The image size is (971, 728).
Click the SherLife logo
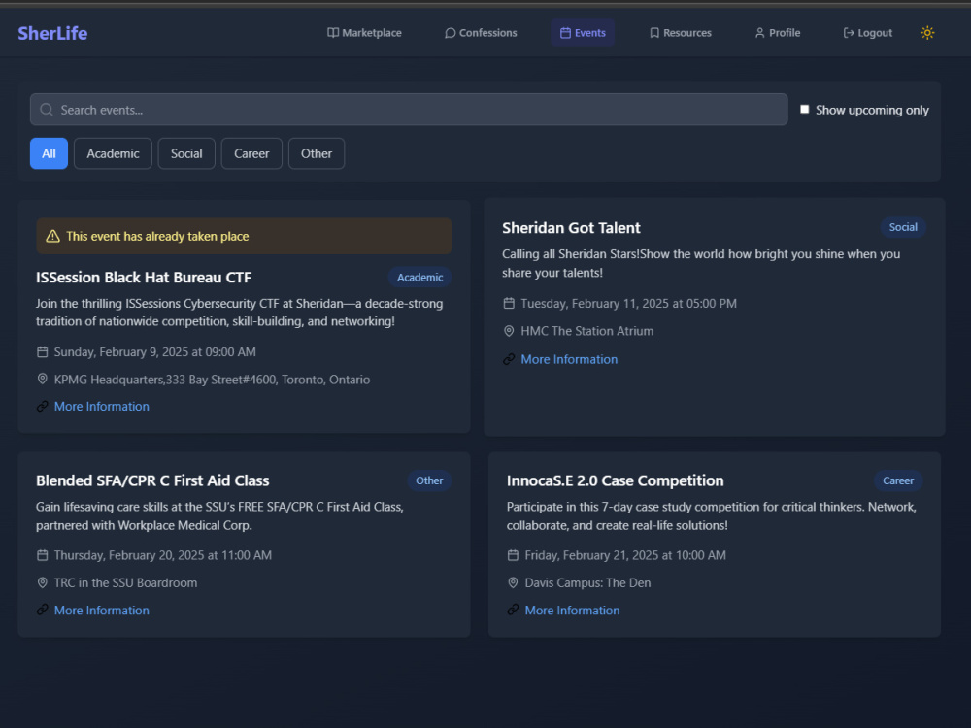tap(52, 33)
